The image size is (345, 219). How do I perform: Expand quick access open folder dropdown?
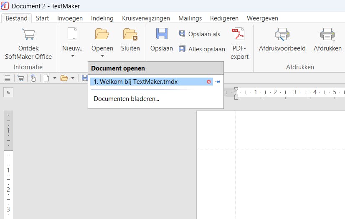pos(73,78)
